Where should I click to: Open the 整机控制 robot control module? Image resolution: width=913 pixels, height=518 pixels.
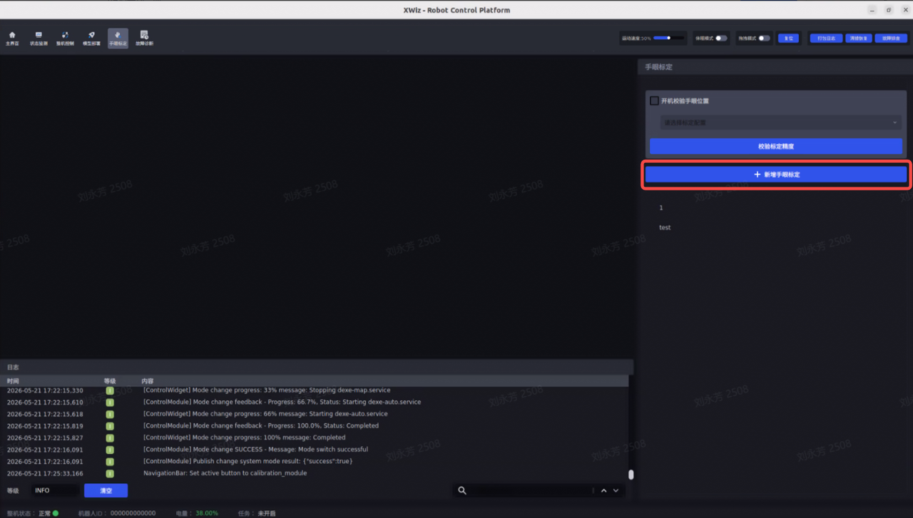click(x=65, y=38)
